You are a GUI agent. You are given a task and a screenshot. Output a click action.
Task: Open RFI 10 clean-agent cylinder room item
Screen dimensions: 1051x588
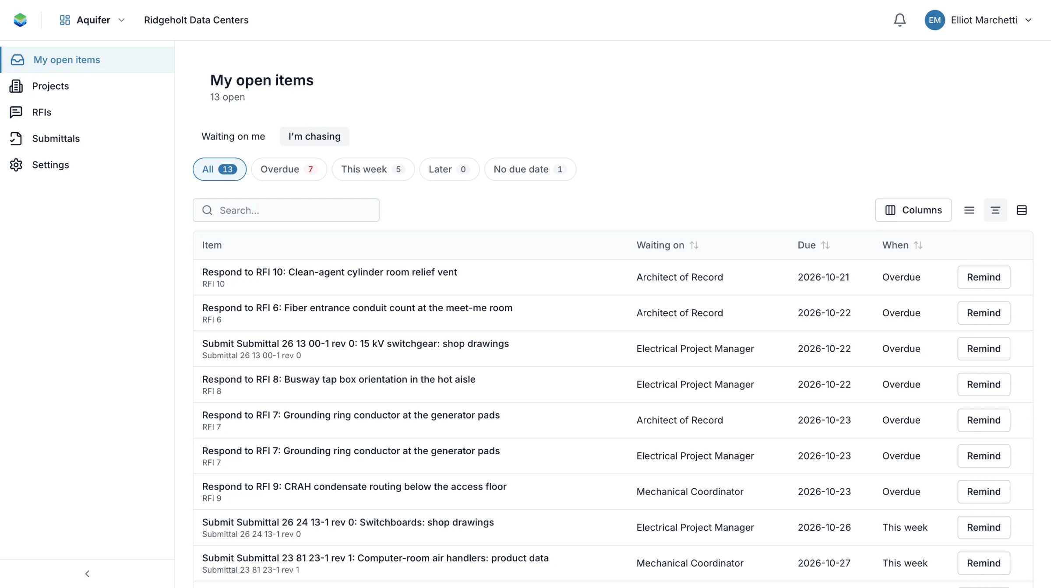tap(329, 272)
